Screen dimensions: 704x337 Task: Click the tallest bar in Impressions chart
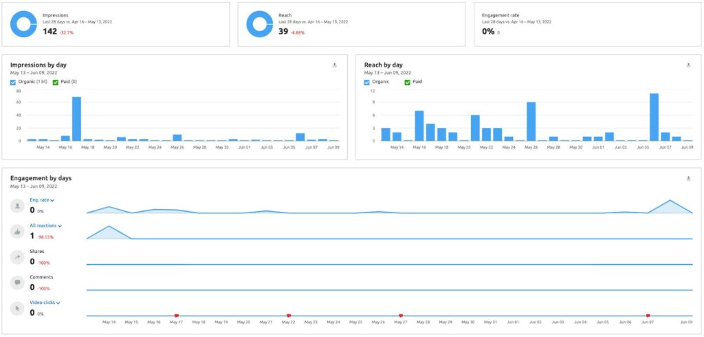coord(76,118)
